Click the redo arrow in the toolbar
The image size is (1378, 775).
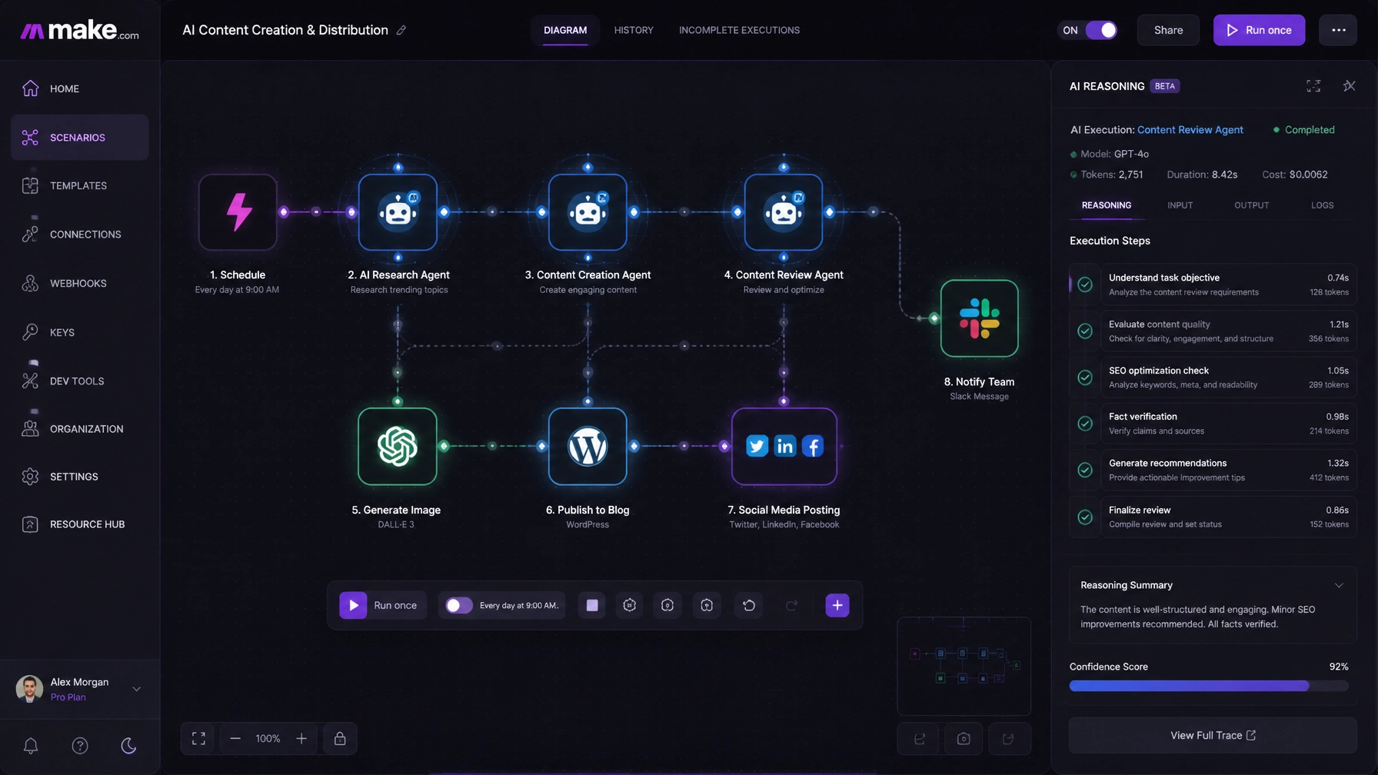coord(791,605)
